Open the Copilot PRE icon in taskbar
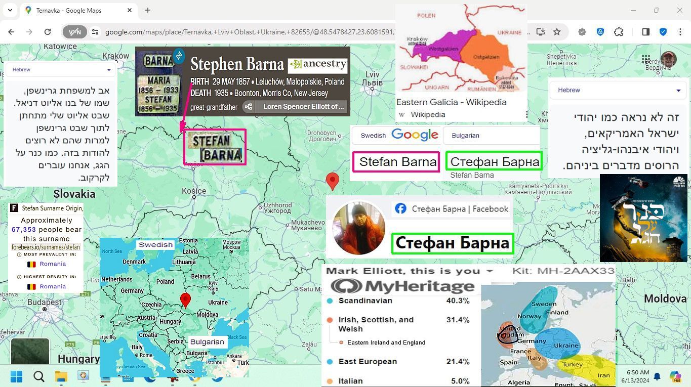The image size is (691, 387). click(675, 376)
